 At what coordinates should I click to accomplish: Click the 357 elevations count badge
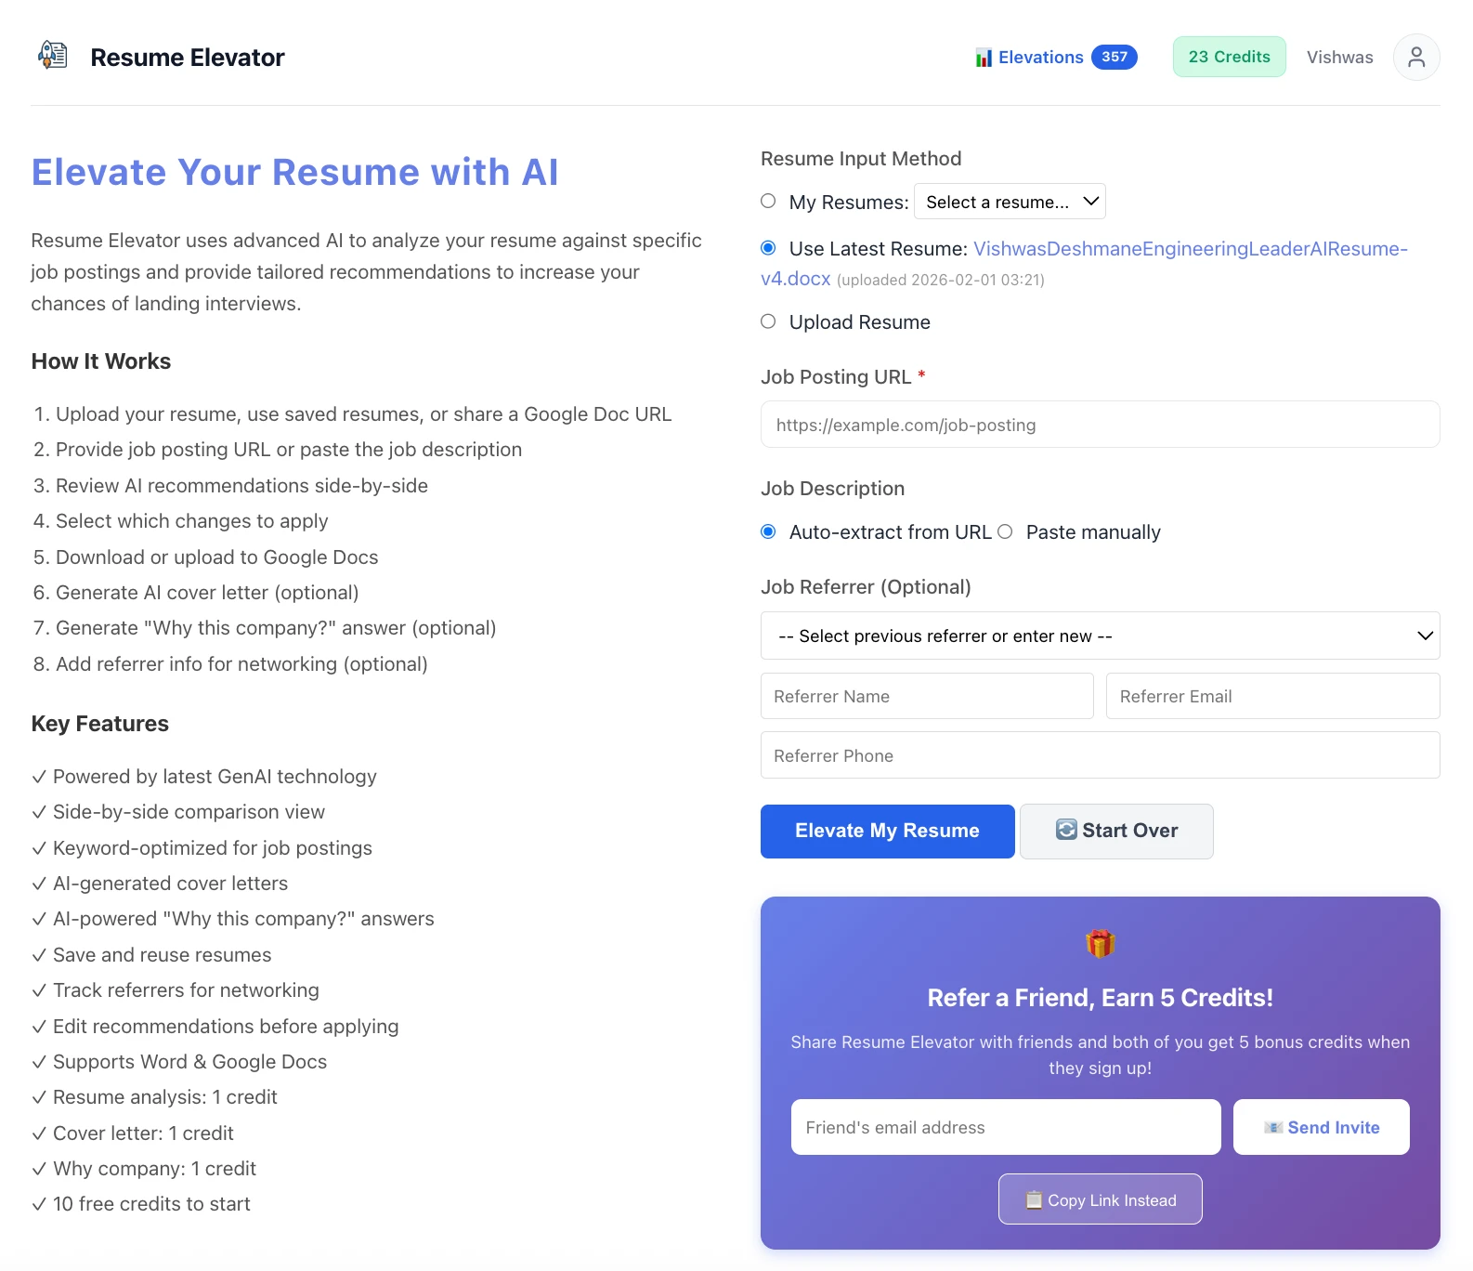point(1114,57)
